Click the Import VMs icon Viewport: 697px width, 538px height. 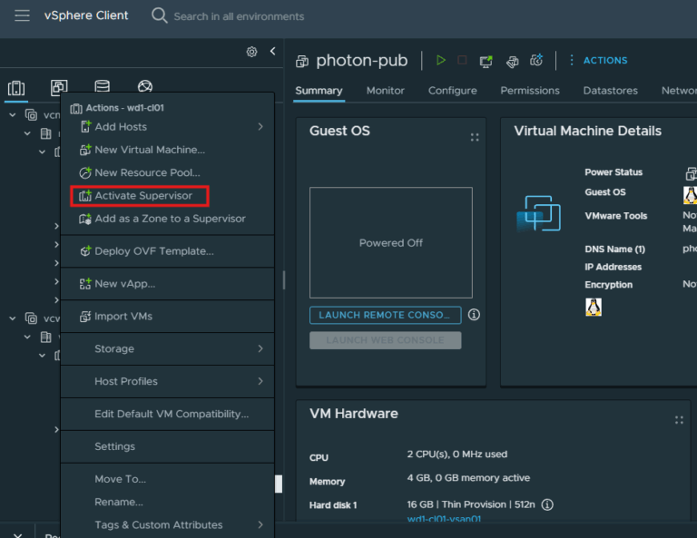(85, 317)
